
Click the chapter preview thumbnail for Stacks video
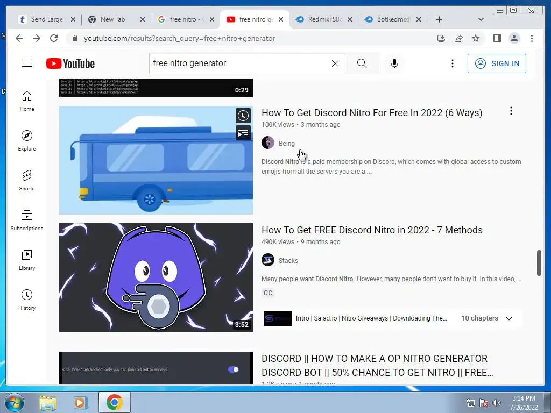coord(277,318)
